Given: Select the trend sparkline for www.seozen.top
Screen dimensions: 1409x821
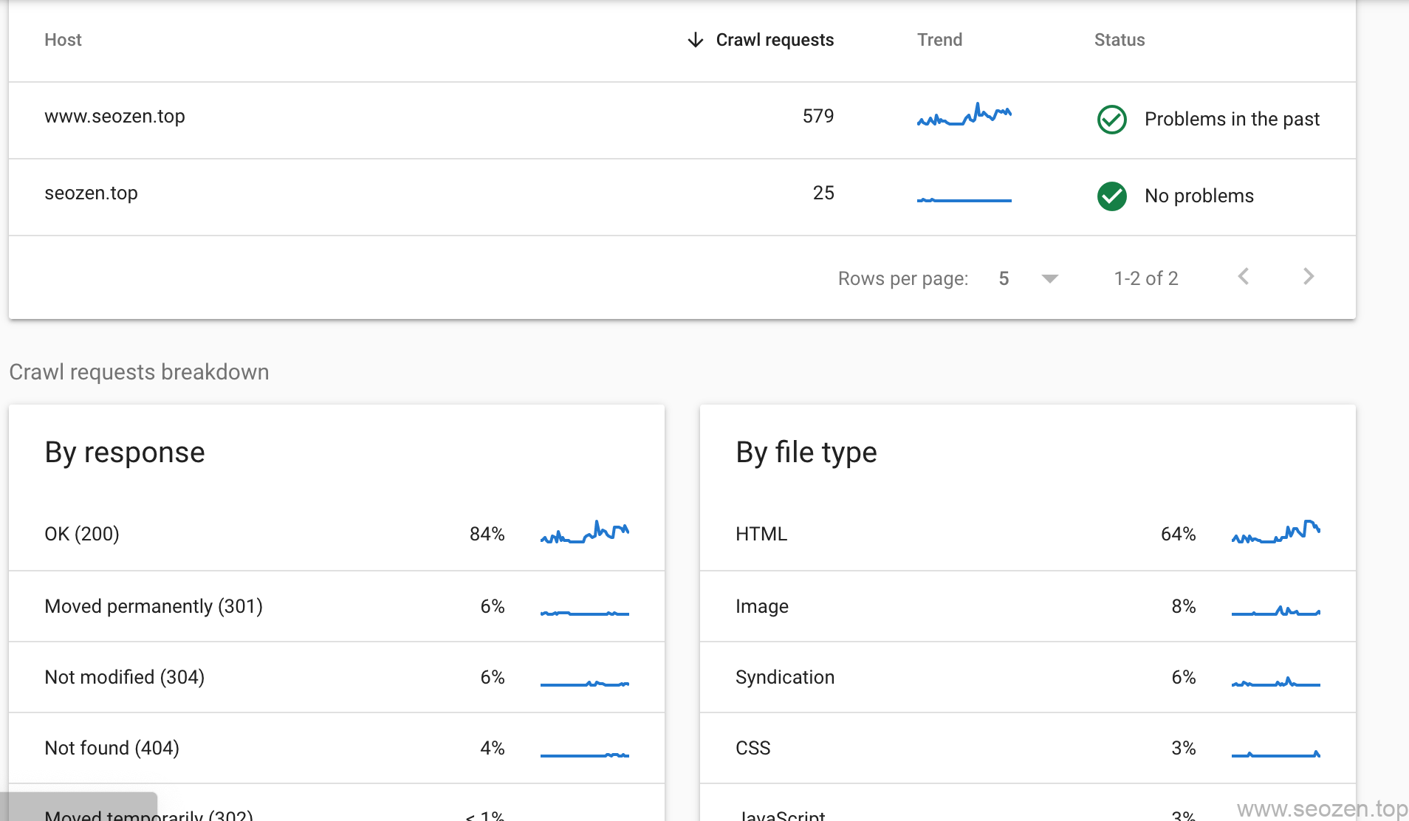Looking at the screenshot, I should click(964, 115).
